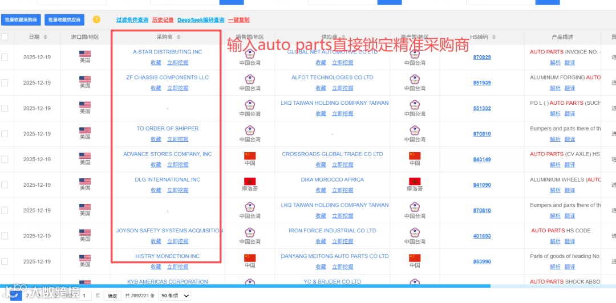Click 翻译 in the HS 851939 row
Image resolution: width=616 pixels, height=303 pixels.
click(570, 88)
